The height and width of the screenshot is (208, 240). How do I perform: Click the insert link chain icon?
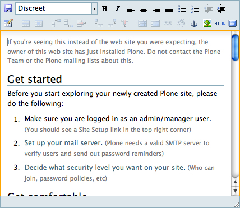pyautogui.click(x=168, y=24)
